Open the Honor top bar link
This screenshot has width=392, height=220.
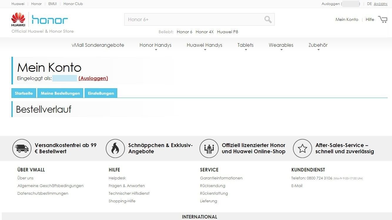click(x=36, y=4)
